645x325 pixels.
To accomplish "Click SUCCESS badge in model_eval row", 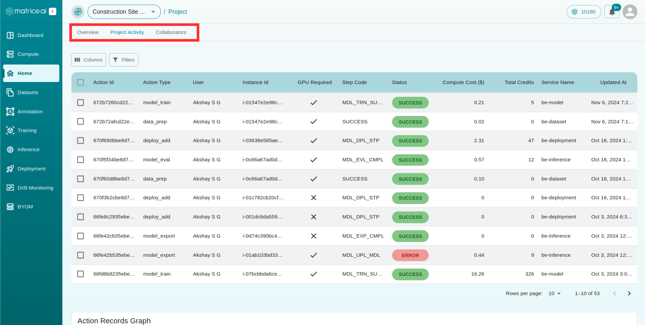I will click(x=410, y=160).
